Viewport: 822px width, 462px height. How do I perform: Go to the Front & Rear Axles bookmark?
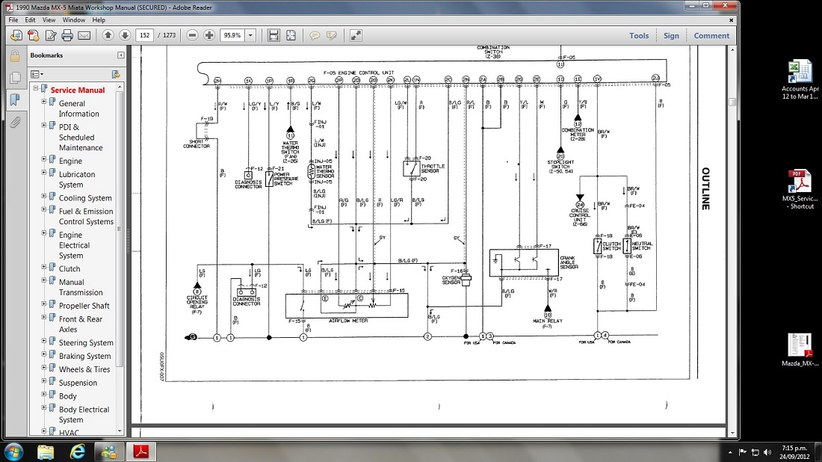point(81,324)
